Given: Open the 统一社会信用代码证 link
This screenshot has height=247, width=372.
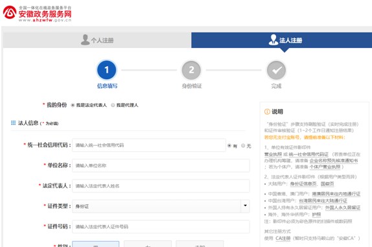Looking at the screenshot, I should 308,154.
